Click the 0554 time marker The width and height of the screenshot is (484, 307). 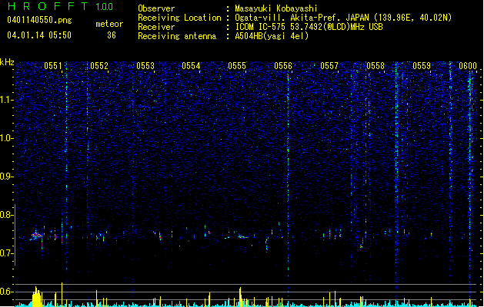191,66
